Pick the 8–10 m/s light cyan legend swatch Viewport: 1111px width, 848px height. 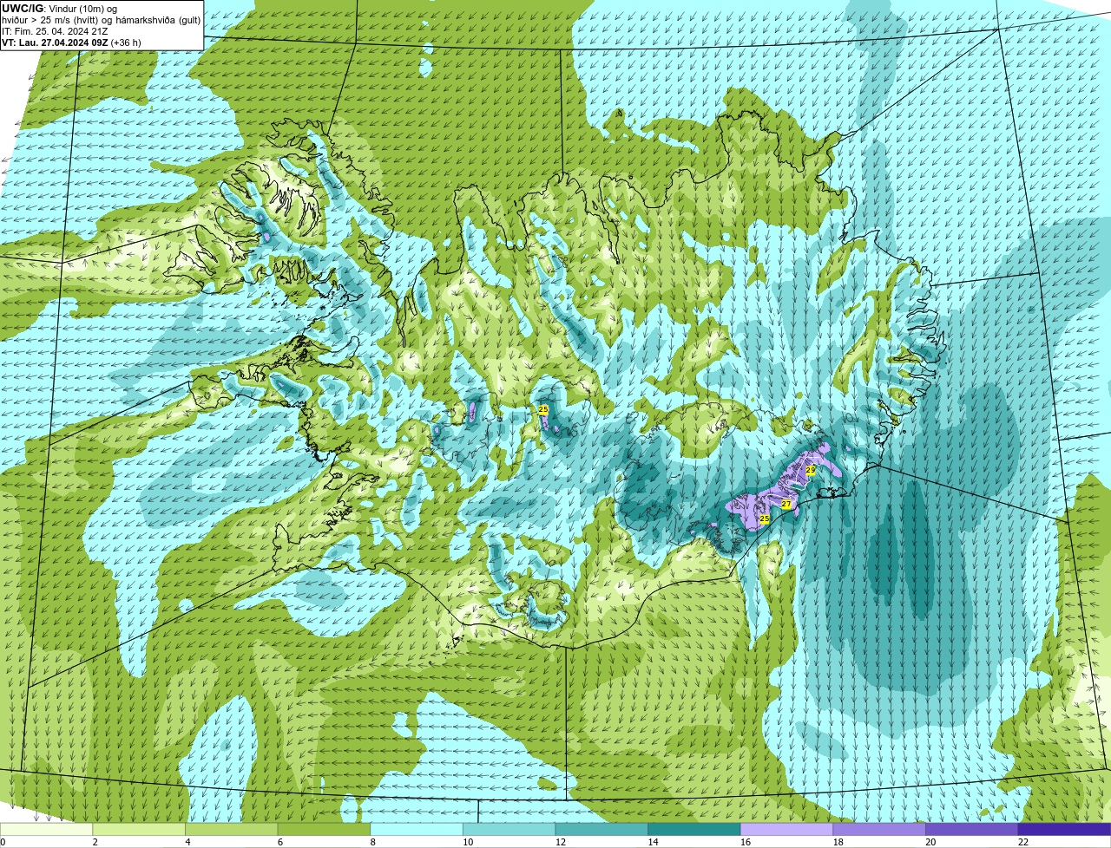coord(417,830)
